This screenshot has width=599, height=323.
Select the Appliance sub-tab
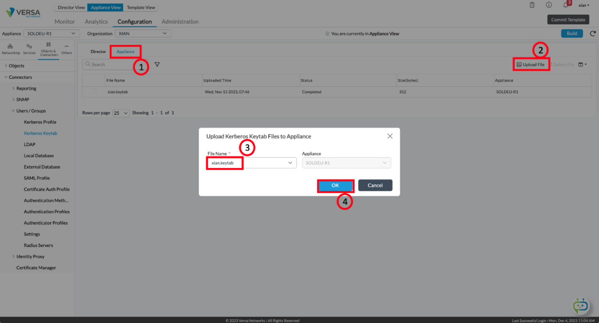(126, 51)
